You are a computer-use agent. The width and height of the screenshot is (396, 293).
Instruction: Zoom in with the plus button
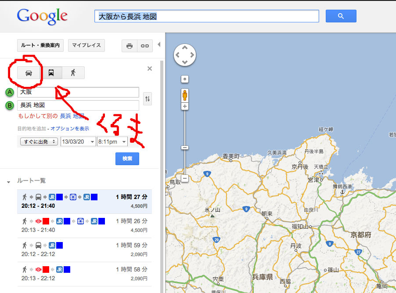point(185,106)
